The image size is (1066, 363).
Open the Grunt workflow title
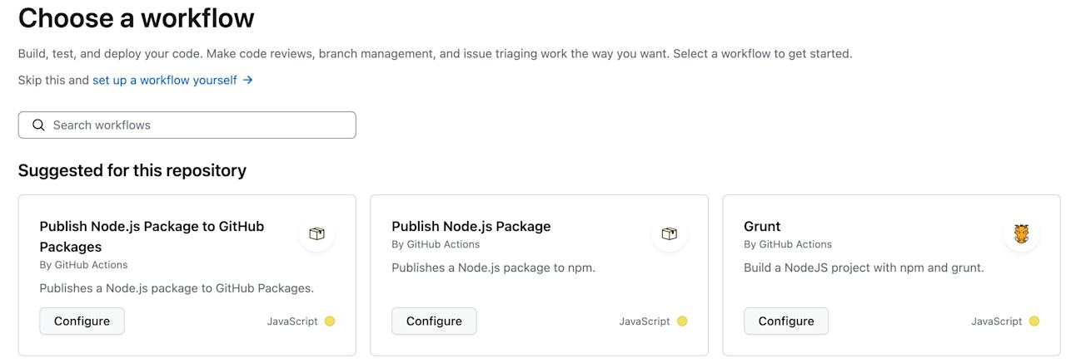[x=762, y=226]
